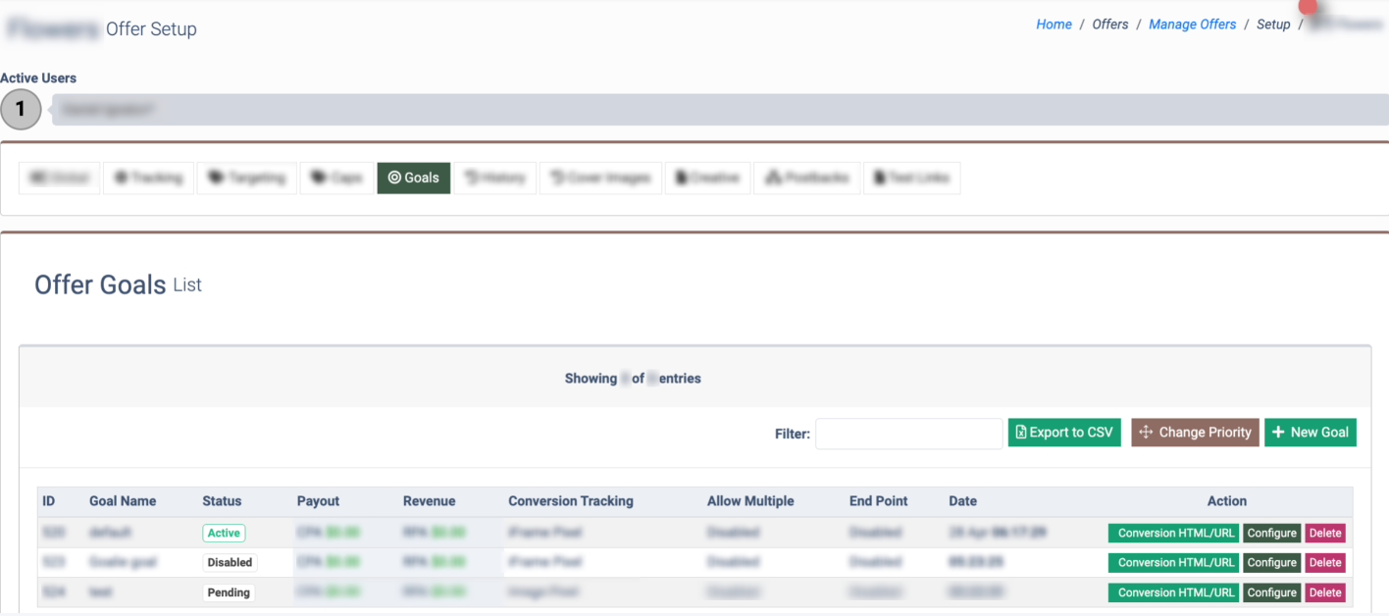The height and width of the screenshot is (616, 1389).
Task: Click the Active Users count badge
Action: 21,110
